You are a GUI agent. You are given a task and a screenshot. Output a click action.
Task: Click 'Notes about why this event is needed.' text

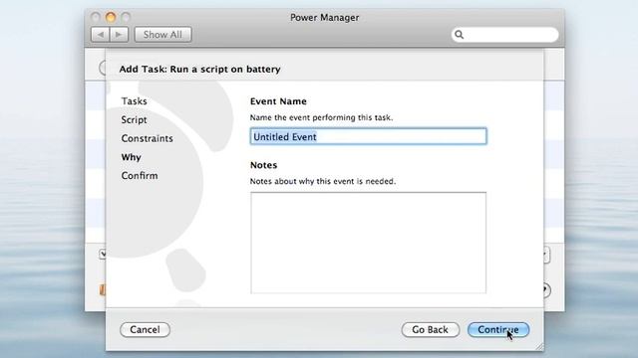(323, 181)
